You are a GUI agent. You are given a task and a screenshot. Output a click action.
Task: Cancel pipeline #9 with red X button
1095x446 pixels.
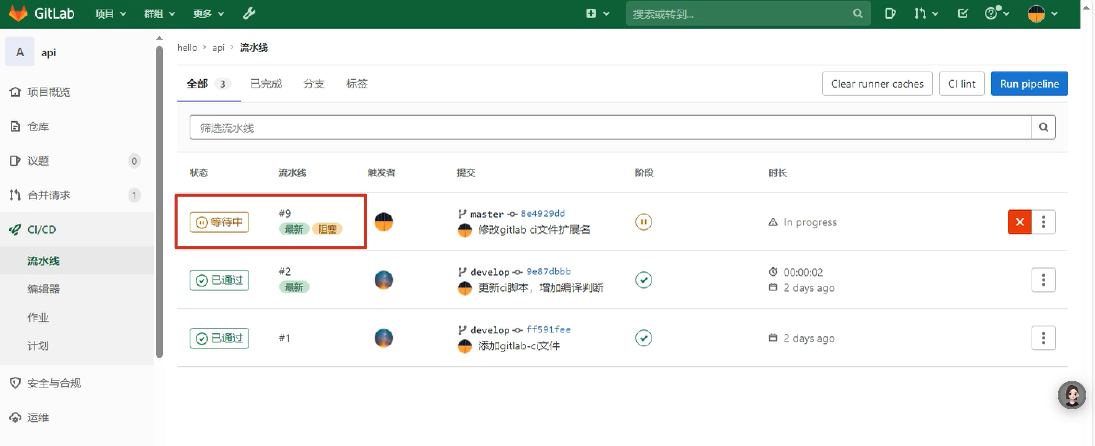[1019, 221]
